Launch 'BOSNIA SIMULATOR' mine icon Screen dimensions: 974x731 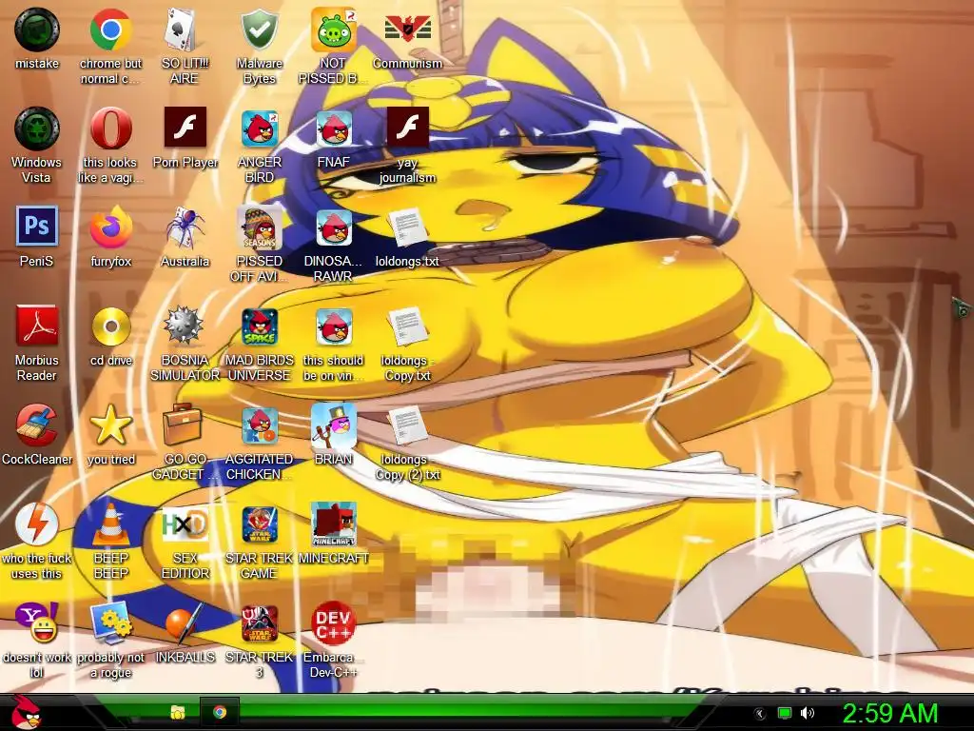(184, 326)
